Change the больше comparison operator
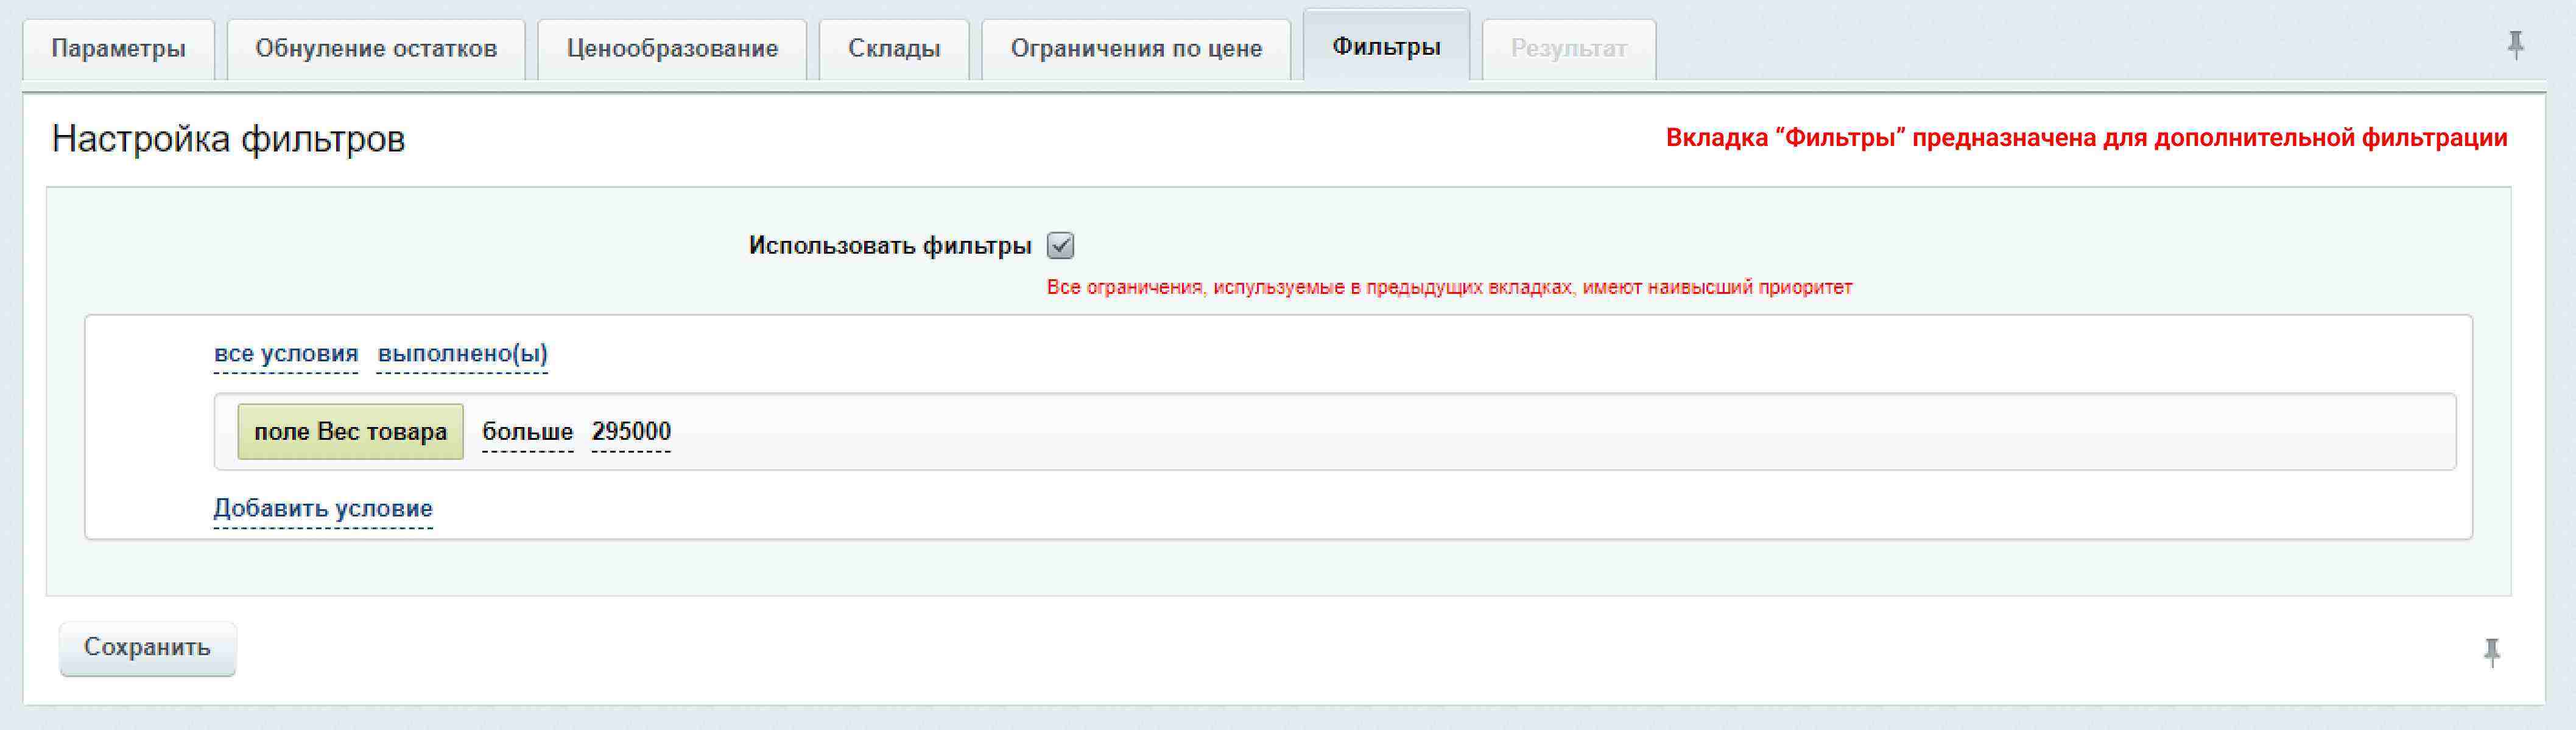Image resolution: width=2576 pixels, height=730 pixels. (x=528, y=433)
